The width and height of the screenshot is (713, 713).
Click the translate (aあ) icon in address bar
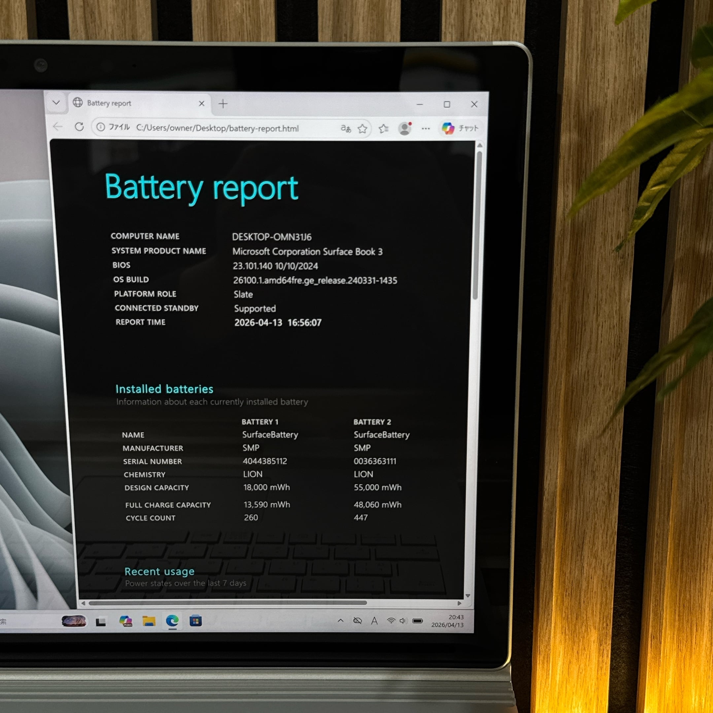(x=345, y=128)
